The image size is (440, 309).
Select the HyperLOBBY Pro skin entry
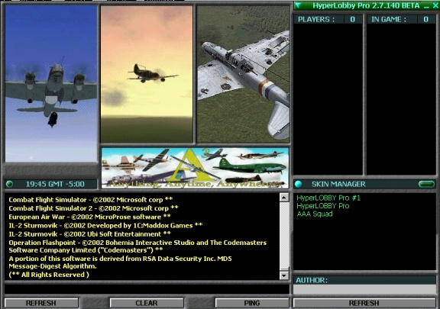coord(323,206)
